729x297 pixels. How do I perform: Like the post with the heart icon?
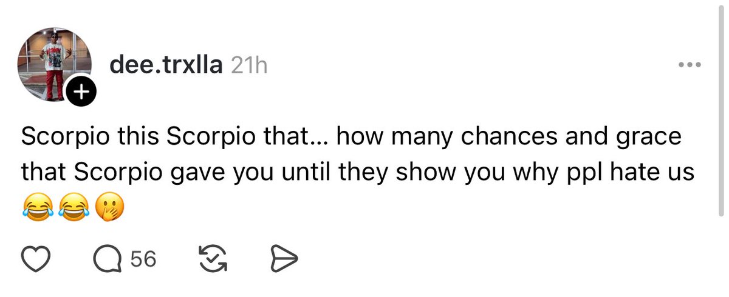(38, 259)
